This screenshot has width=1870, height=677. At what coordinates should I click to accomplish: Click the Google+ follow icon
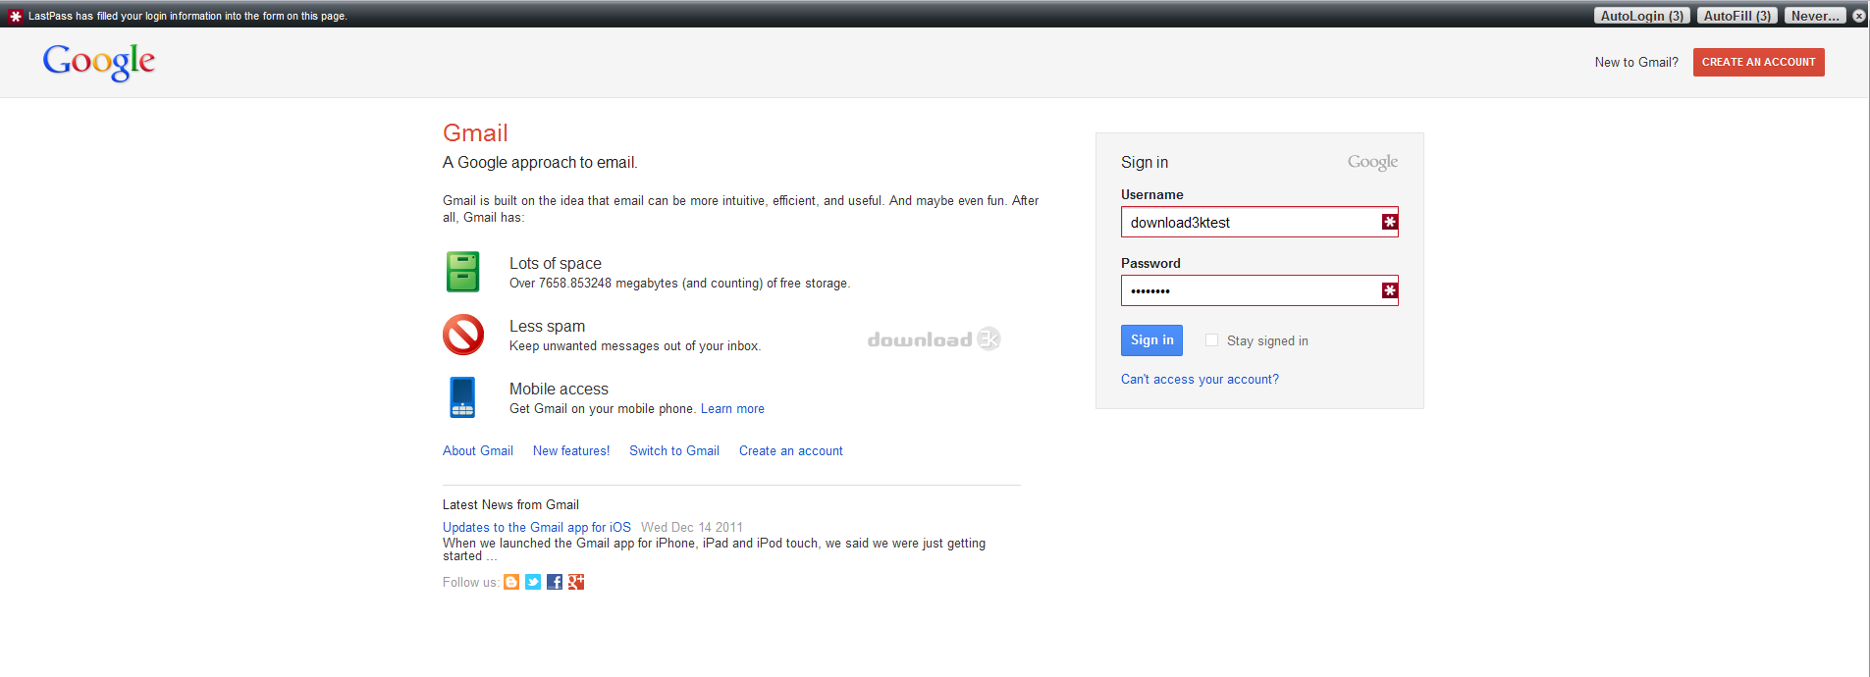pyautogui.click(x=576, y=582)
